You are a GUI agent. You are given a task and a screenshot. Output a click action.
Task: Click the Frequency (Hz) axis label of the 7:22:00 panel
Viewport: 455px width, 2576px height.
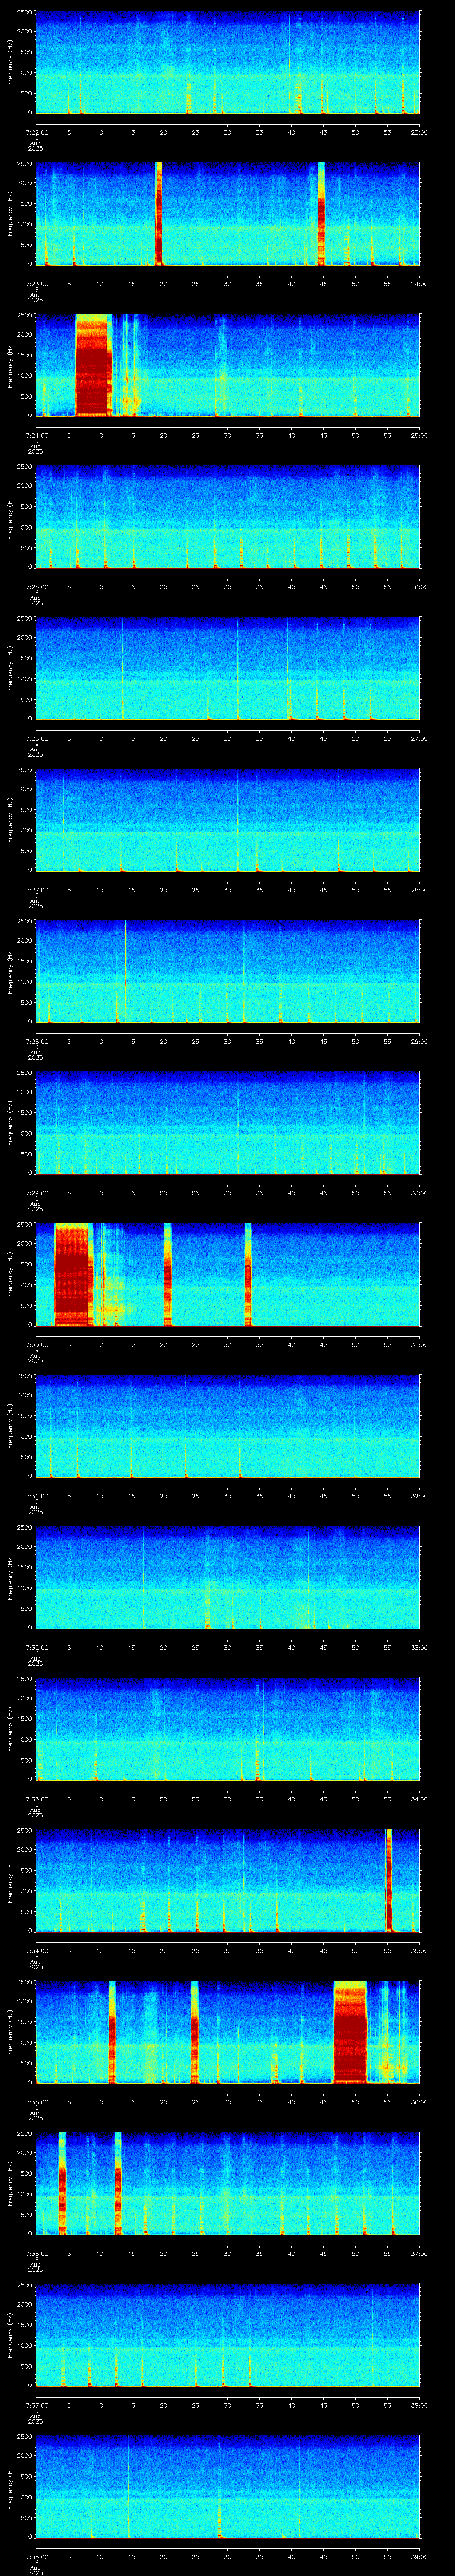point(11,62)
